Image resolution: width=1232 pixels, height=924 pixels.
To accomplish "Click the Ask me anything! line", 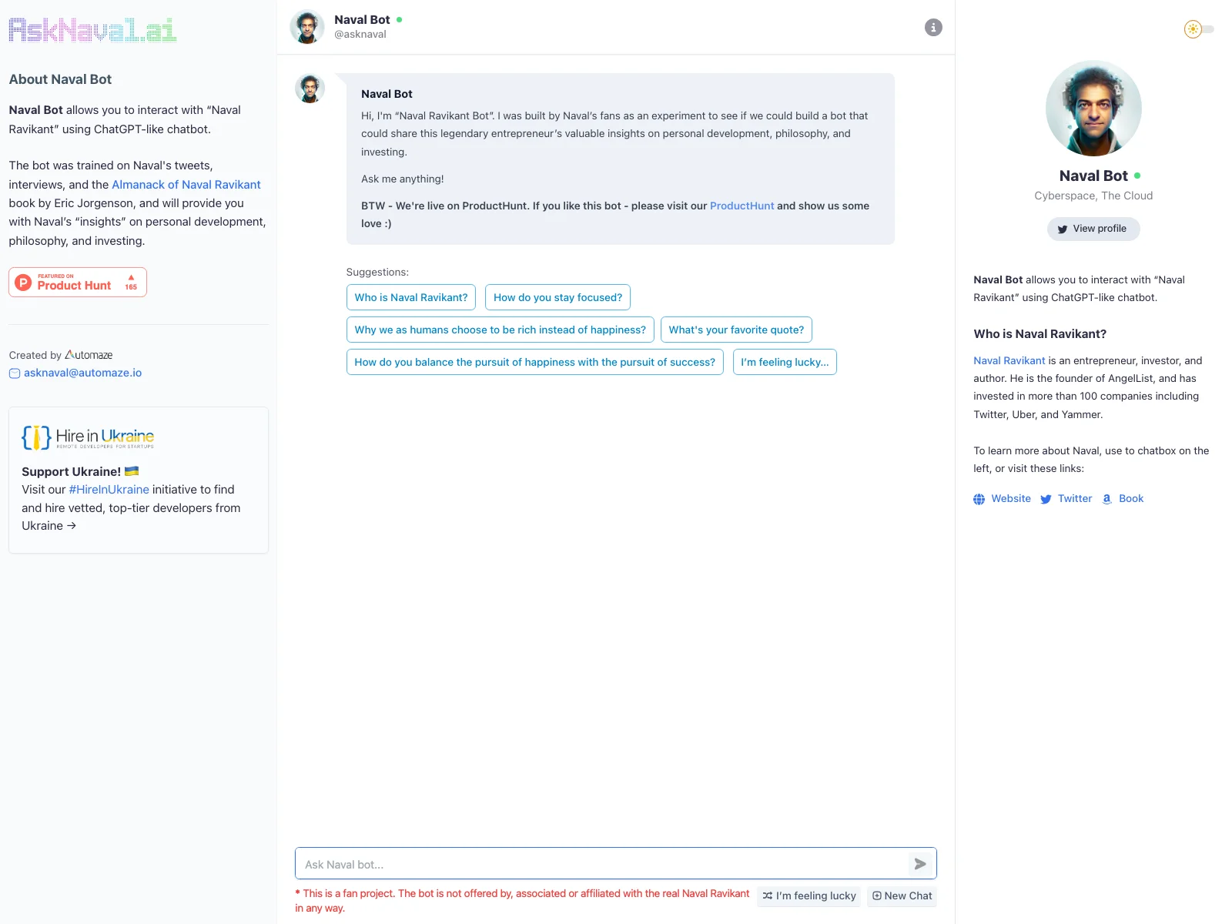I will pyautogui.click(x=403, y=179).
